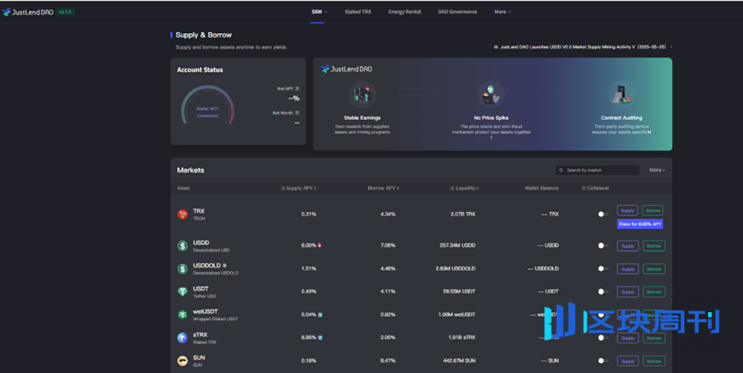
Task: Click the USDD coin icon in the Markets list
Action: [x=183, y=246]
